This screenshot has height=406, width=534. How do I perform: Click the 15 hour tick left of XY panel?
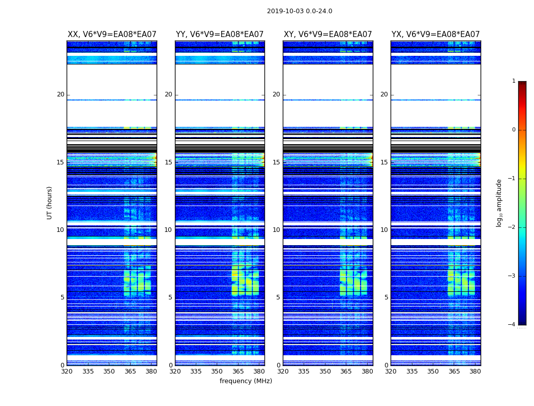[x=276, y=162]
